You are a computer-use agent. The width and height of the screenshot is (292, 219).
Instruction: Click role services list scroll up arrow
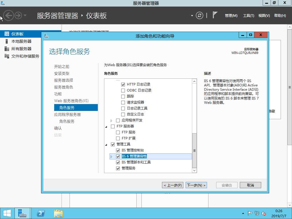[194, 81]
